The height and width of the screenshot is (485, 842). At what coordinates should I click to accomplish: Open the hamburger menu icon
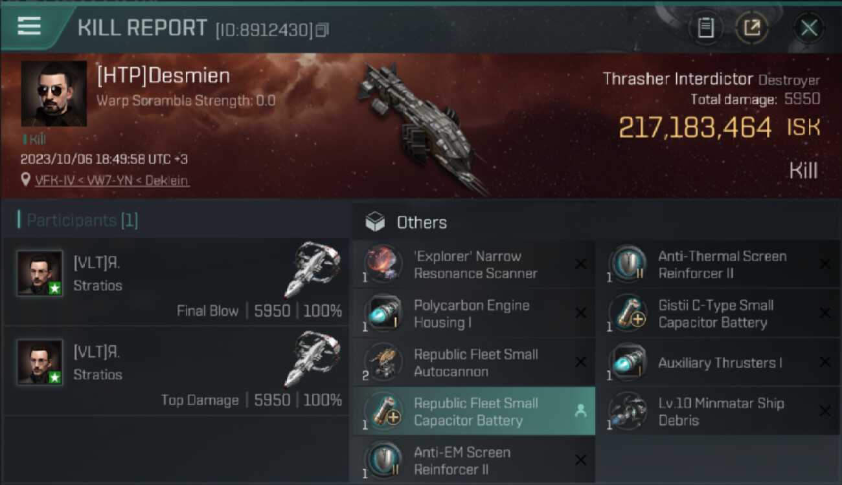coord(29,27)
